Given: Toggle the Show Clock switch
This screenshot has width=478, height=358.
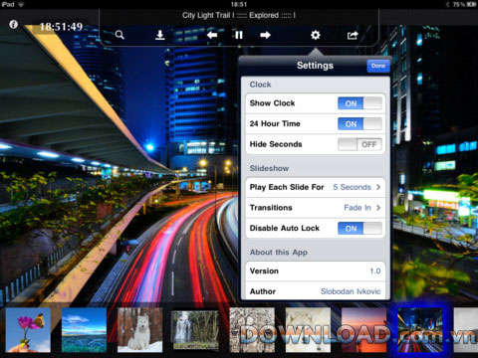Looking at the screenshot, I should tap(359, 103).
